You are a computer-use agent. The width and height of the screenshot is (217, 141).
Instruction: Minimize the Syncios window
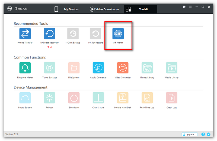(196, 7)
